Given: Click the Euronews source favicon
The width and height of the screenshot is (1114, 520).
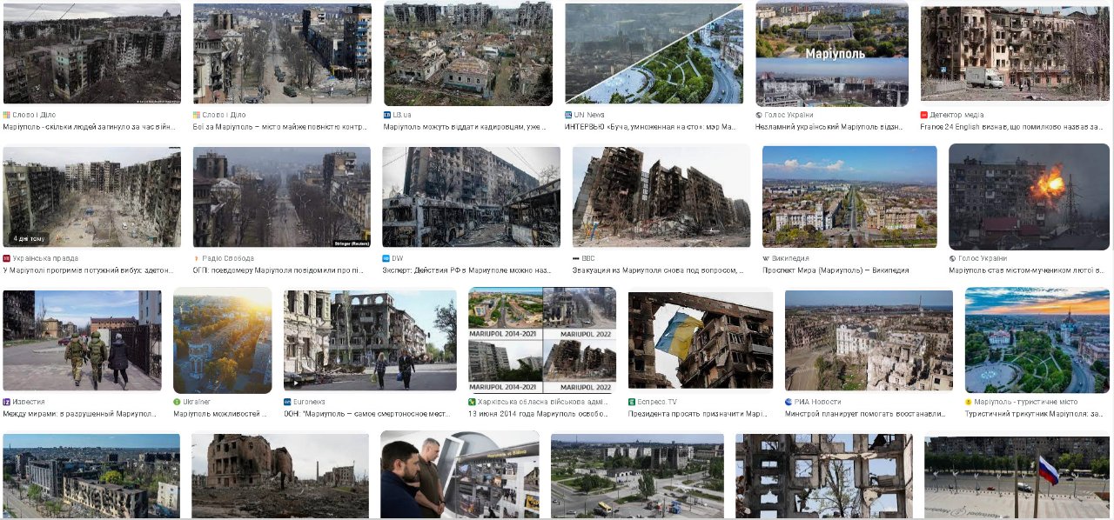Looking at the screenshot, I should pyautogui.click(x=287, y=403).
